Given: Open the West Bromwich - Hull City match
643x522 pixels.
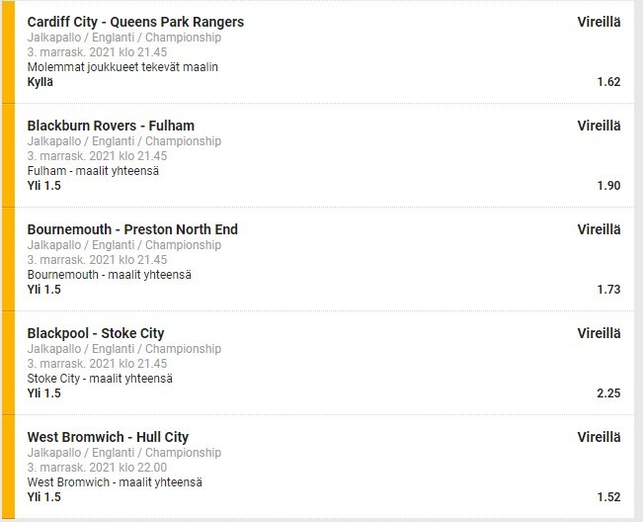Looking at the screenshot, I should coord(108,437).
